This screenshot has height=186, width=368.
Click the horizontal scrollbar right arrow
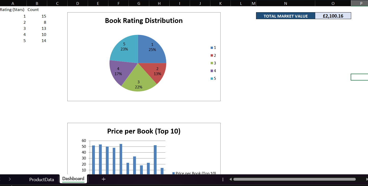tap(367, 179)
